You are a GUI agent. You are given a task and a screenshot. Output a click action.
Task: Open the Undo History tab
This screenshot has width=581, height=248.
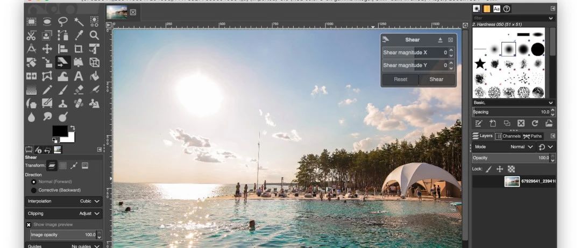click(47, 150)
